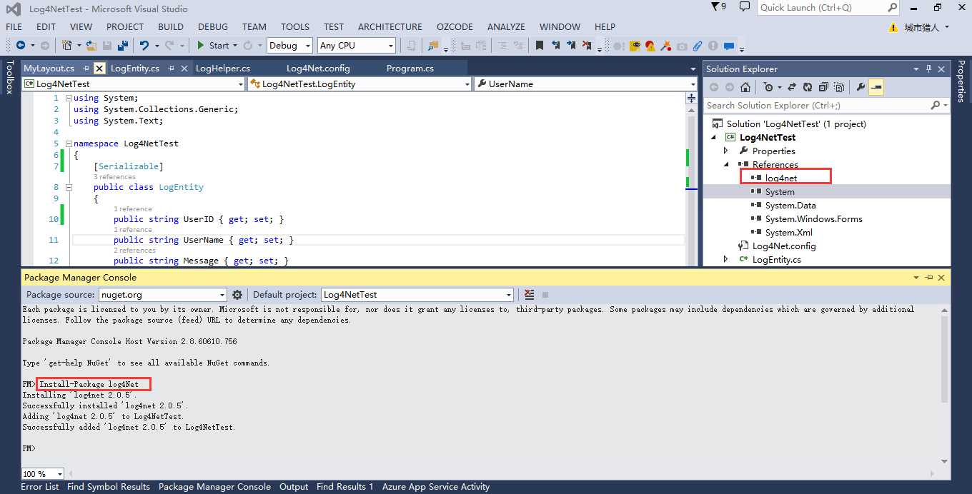Switch to the Error List tab

(40, 487)
